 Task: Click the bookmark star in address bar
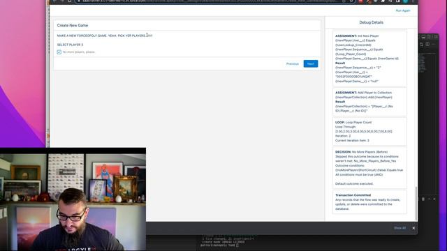351,1
